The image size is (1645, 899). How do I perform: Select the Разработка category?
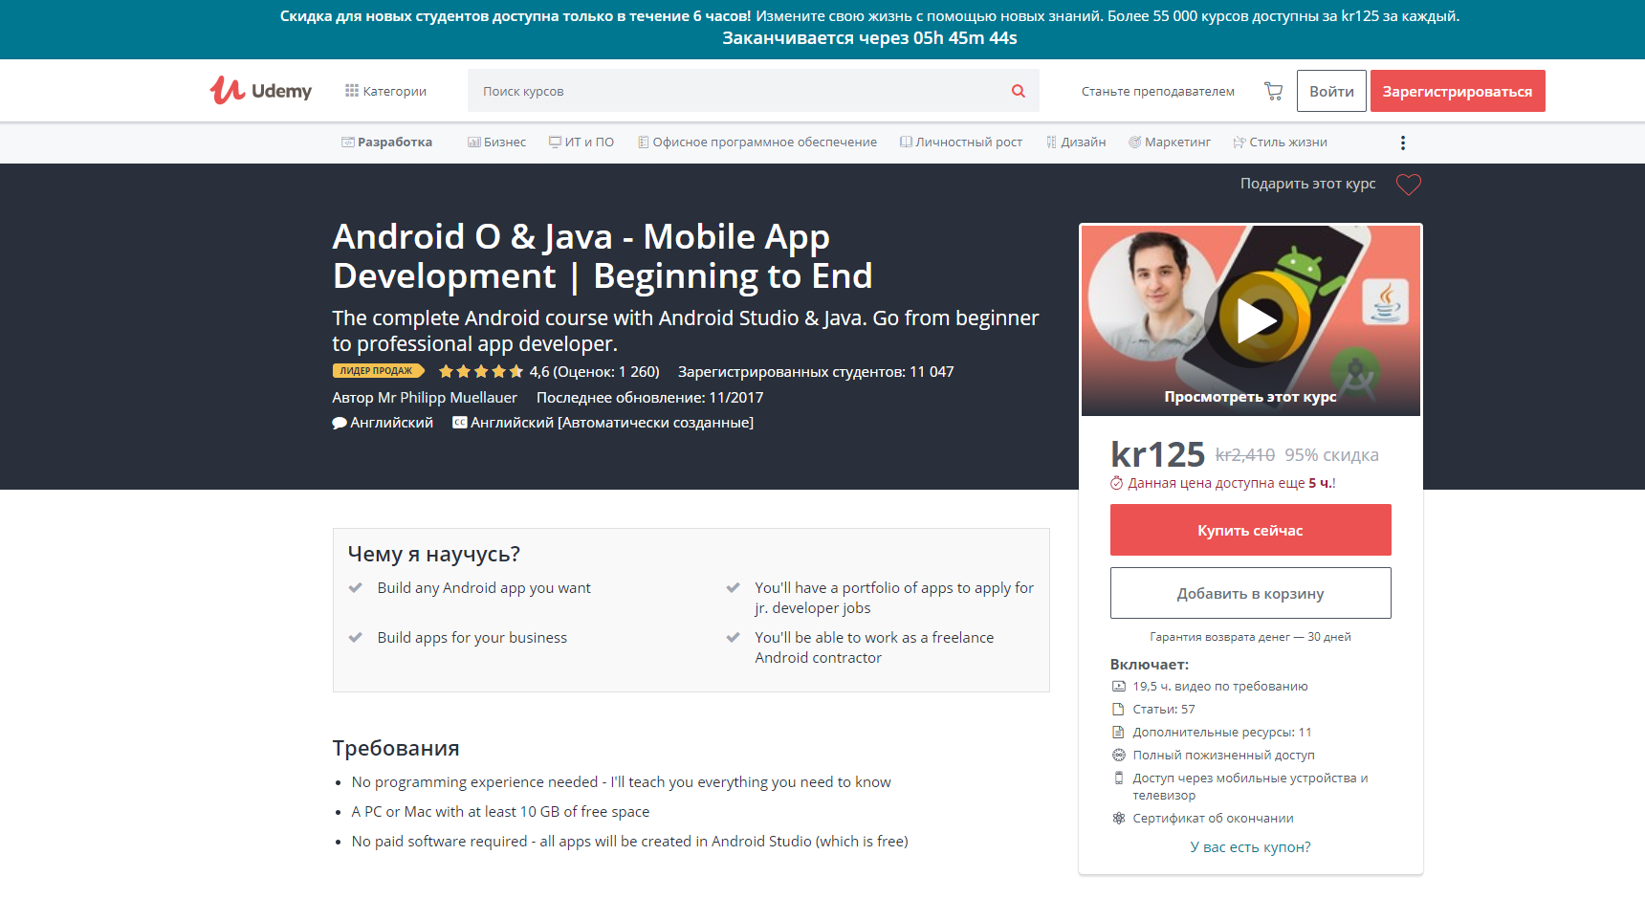click(x=387, y=143)
